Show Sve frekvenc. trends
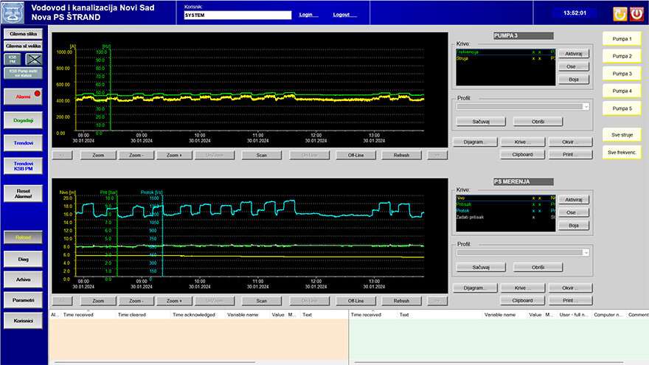This screenshot has width=649, height=365. click(622, 153)
